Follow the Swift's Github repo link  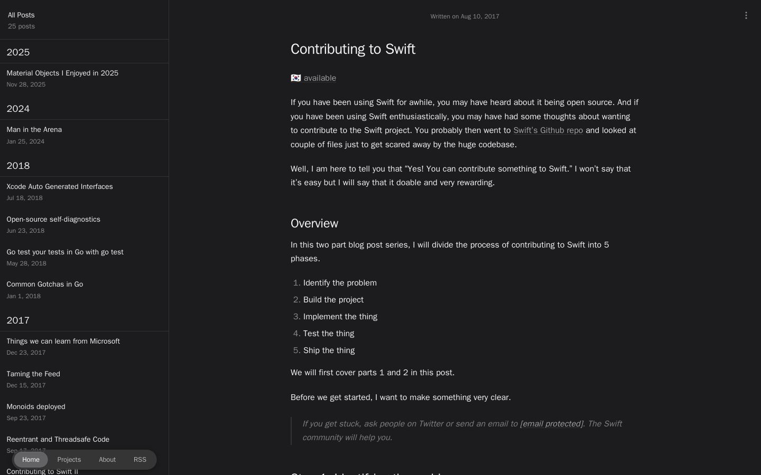[x=548, y=130]
